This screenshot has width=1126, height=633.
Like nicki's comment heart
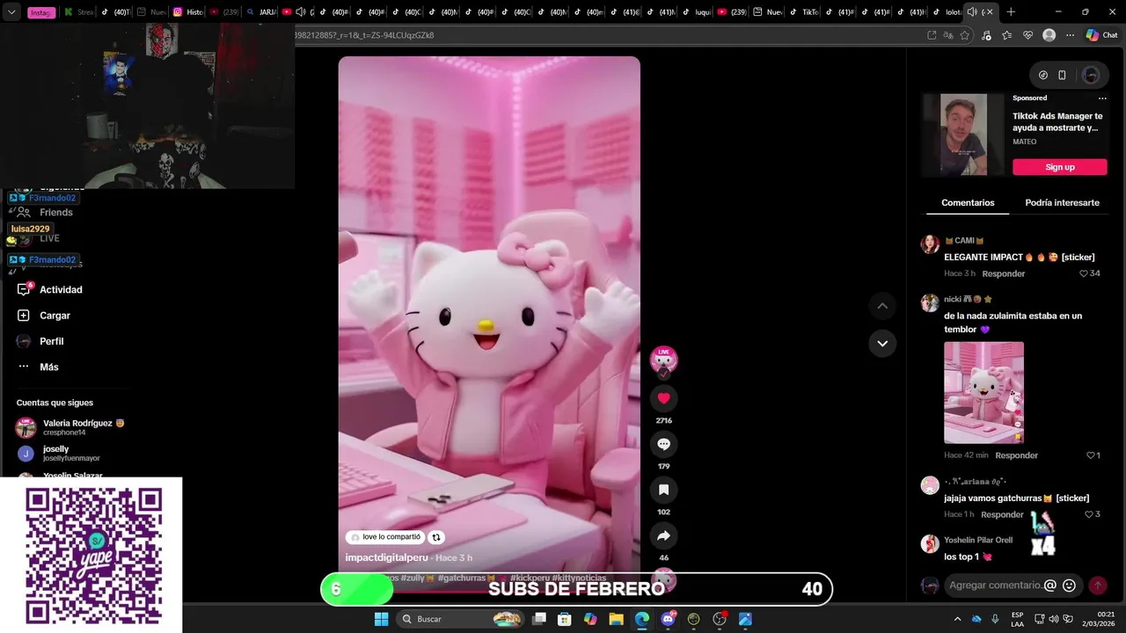click(1090, 455)
